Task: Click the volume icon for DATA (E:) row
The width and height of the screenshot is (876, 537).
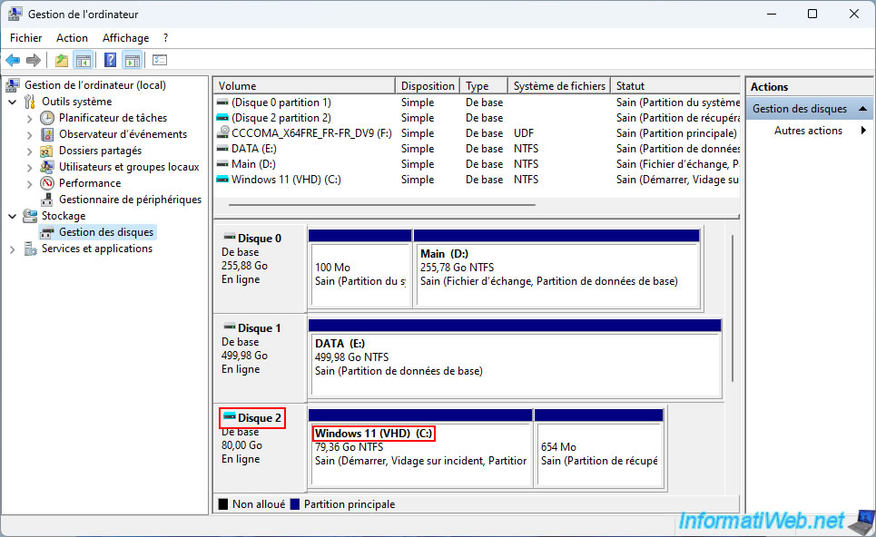Action: pyautogui.click(x=222, y=149)
